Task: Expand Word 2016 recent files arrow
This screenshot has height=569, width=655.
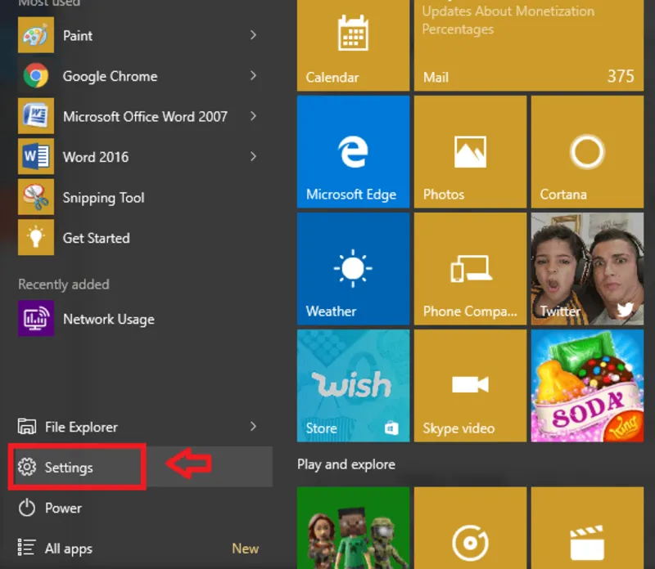Action: (x=253, y=156)
